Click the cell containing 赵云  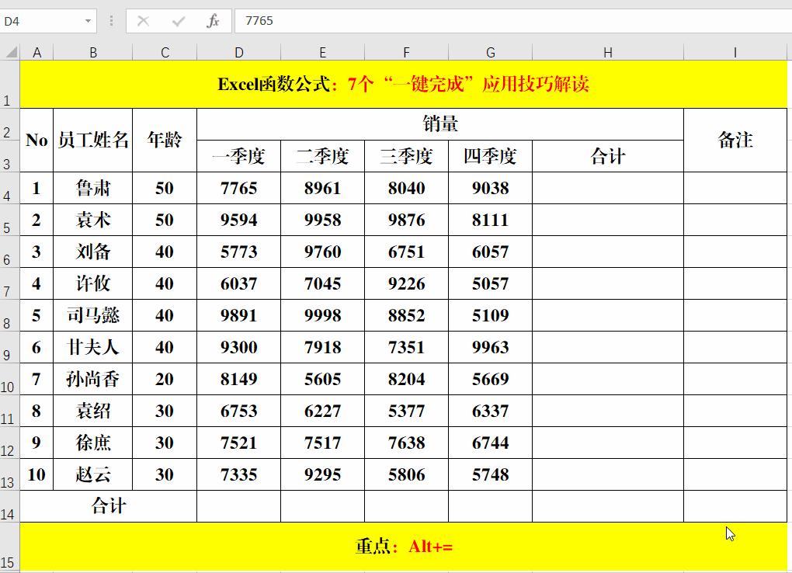tap(93, 474)
